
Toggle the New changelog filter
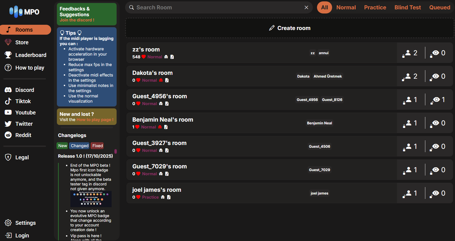(x=62, y=146)
